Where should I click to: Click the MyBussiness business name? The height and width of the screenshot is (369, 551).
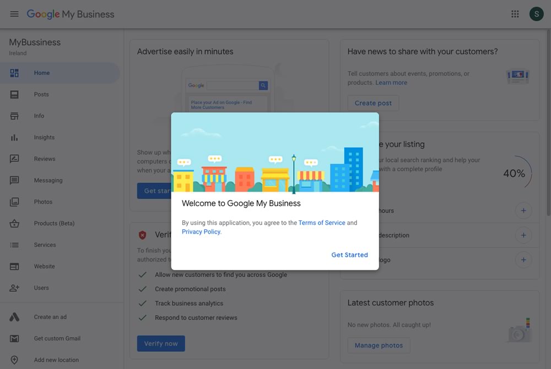point(35,42)
